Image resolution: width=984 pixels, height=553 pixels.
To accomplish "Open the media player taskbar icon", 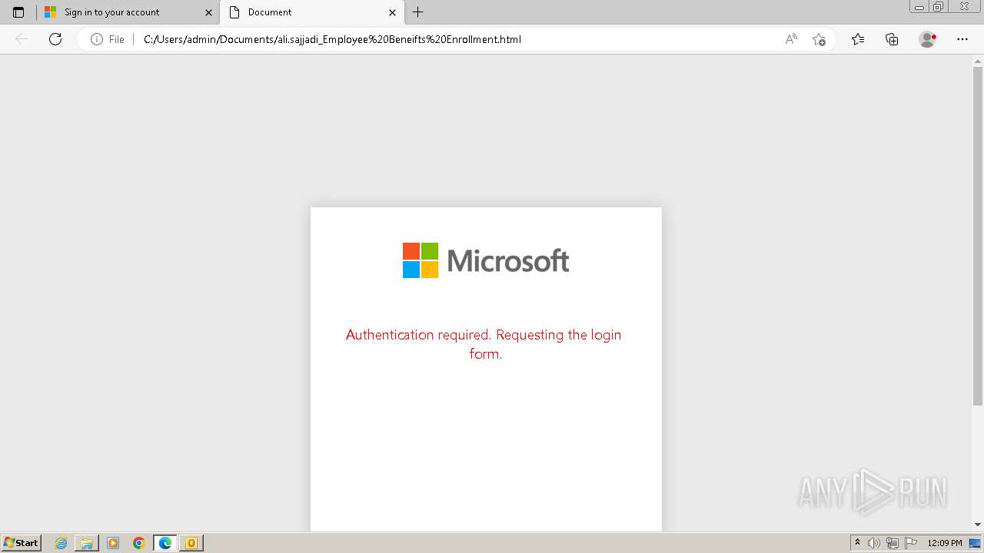I will pyautogui.click(x=113, y=543).
